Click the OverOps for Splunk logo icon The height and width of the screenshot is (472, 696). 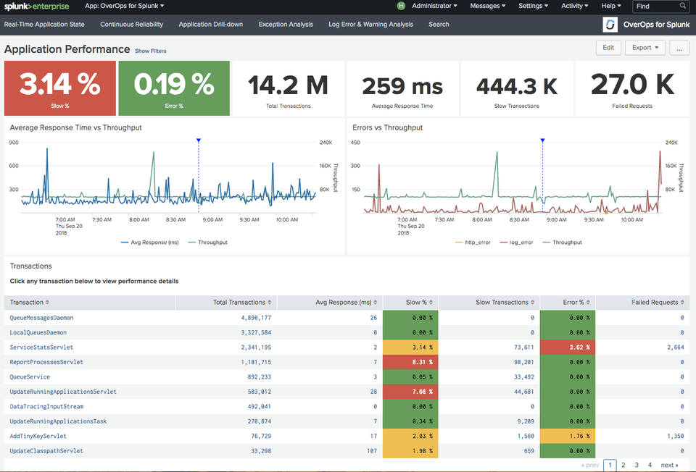pos(610,25)
